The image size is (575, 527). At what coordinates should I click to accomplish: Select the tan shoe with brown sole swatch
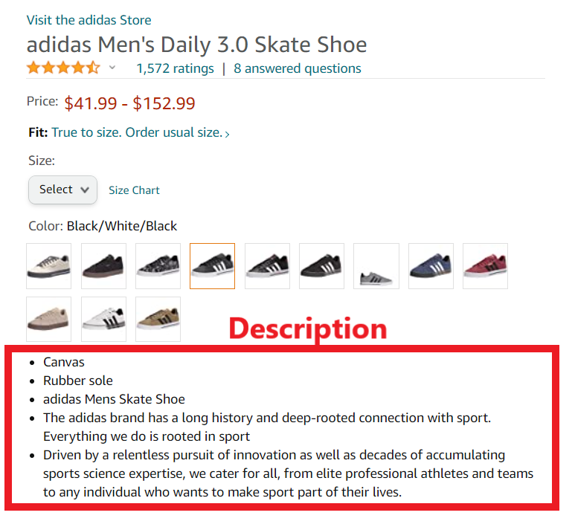(x=49, y=320)
